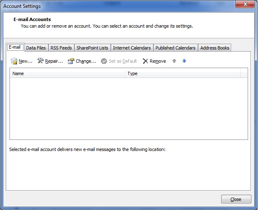Sort accounts by the Name column header

tap(68, 73)
